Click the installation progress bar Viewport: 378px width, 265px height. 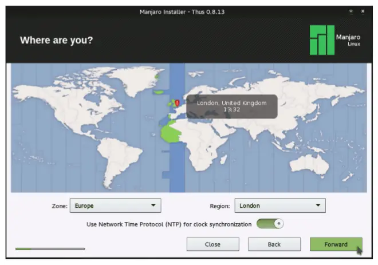point(50,248)
